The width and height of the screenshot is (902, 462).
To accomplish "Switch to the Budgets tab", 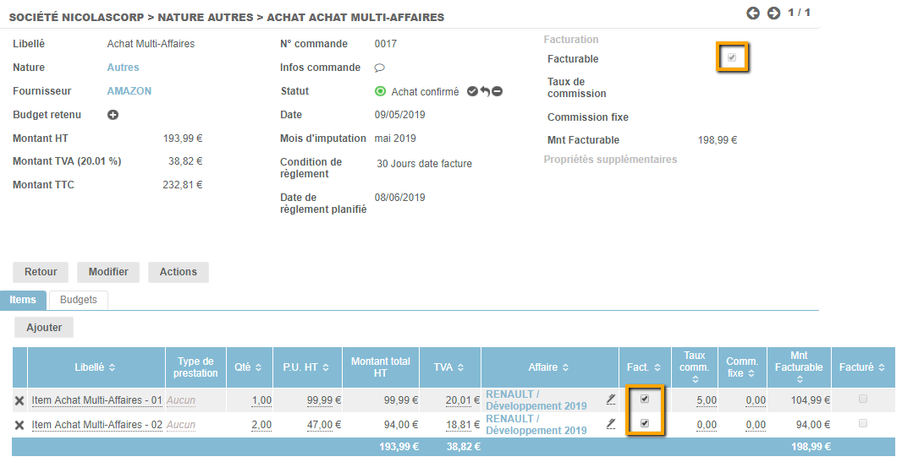I will (x=78, y=300).
